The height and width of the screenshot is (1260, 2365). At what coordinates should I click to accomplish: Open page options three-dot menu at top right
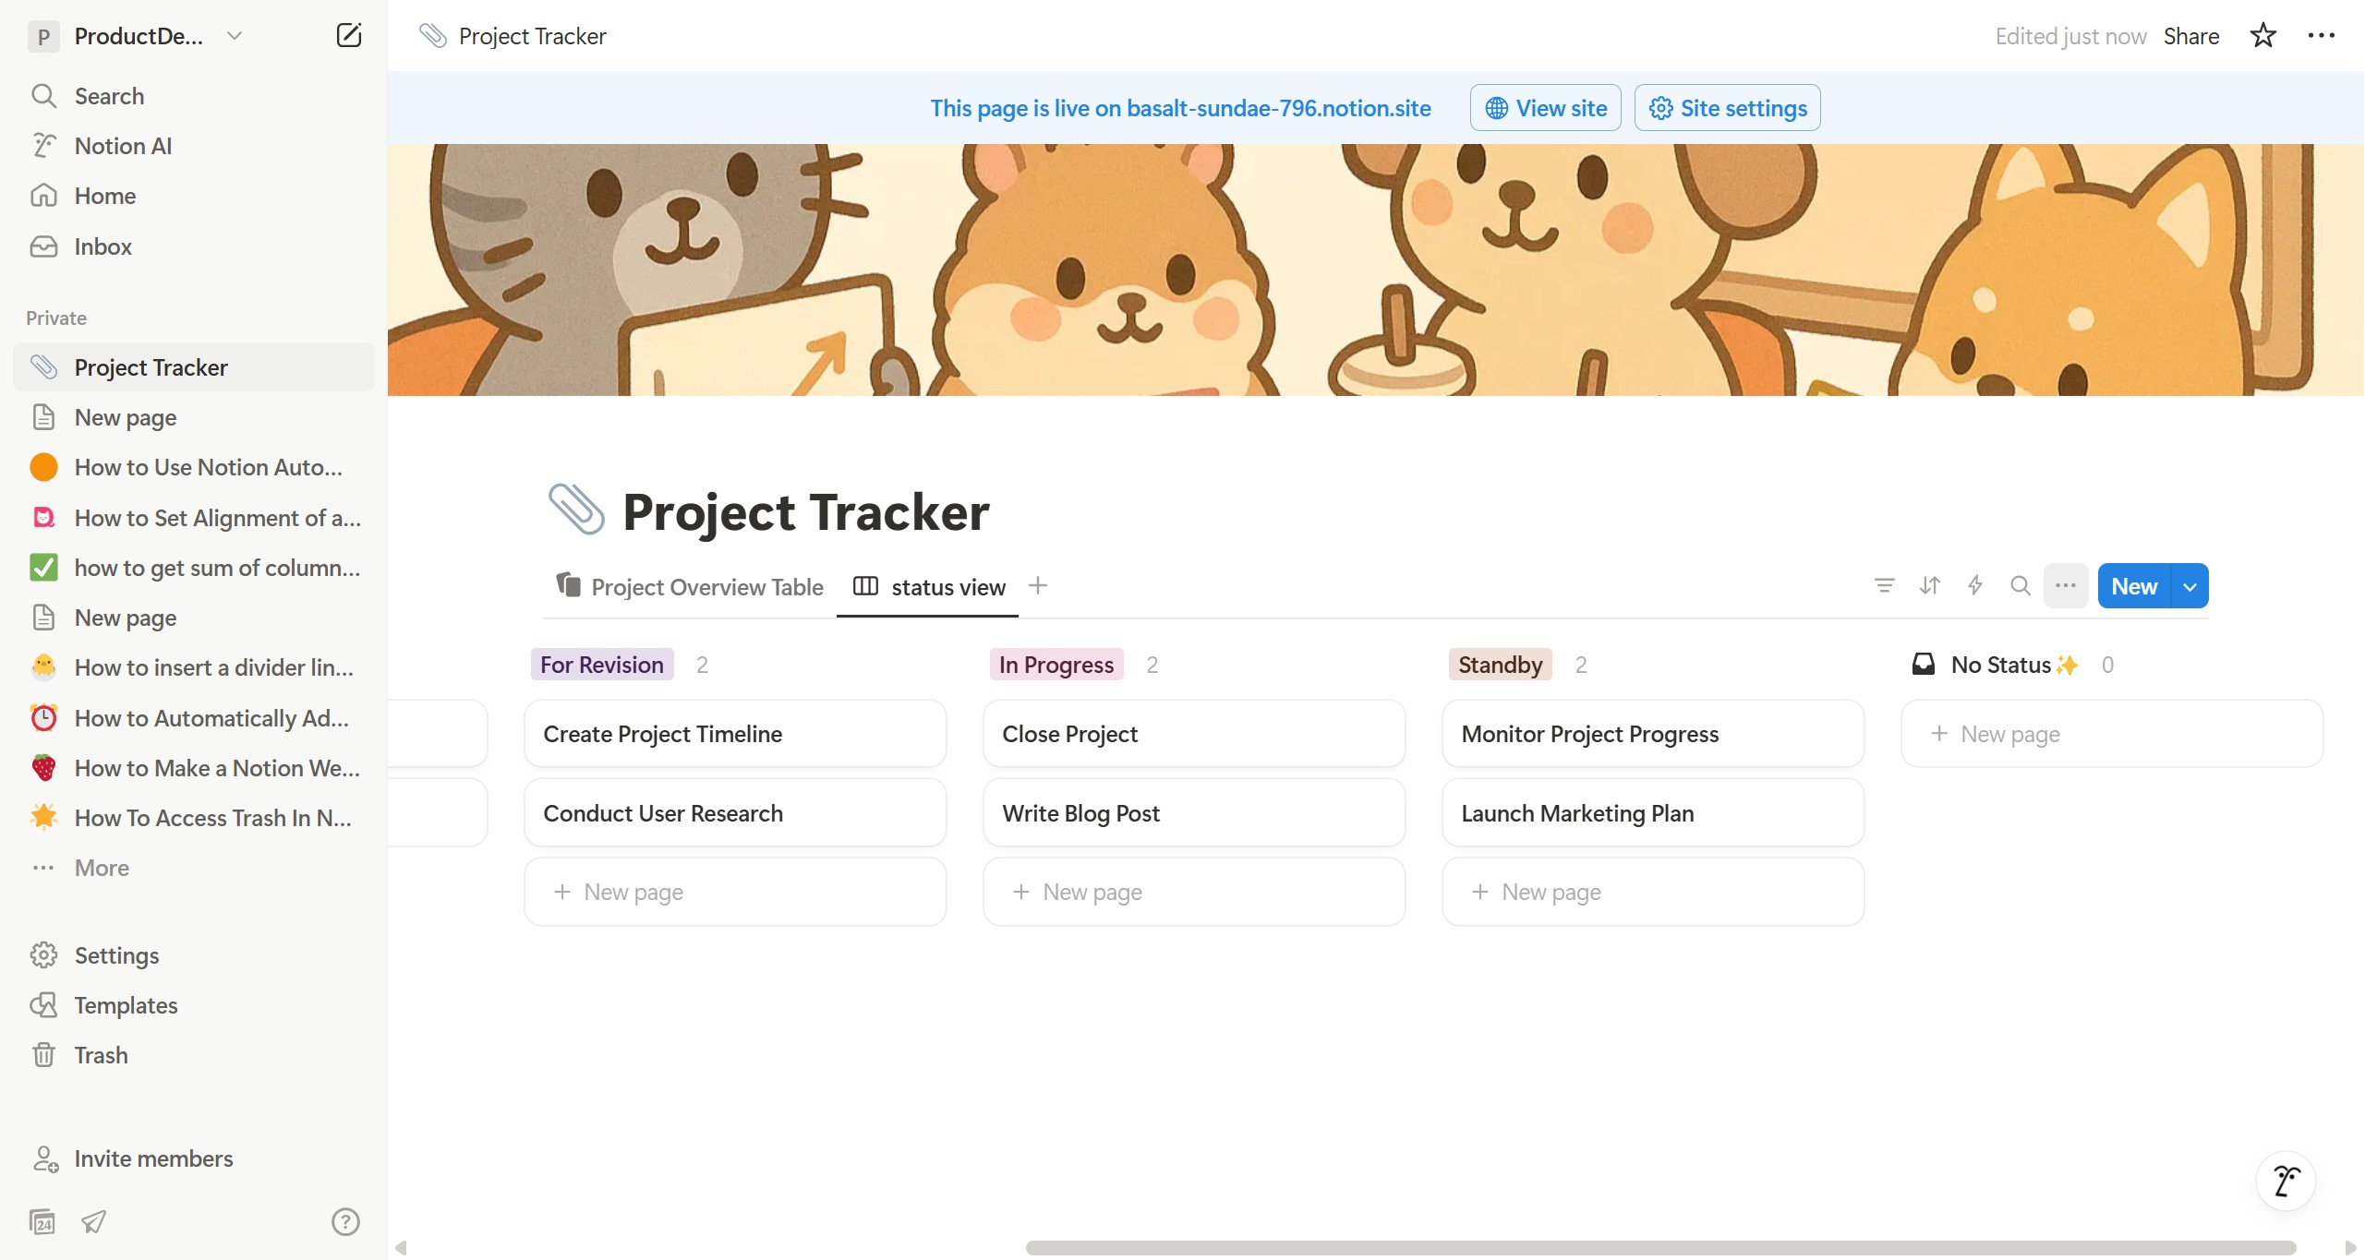2321,36
